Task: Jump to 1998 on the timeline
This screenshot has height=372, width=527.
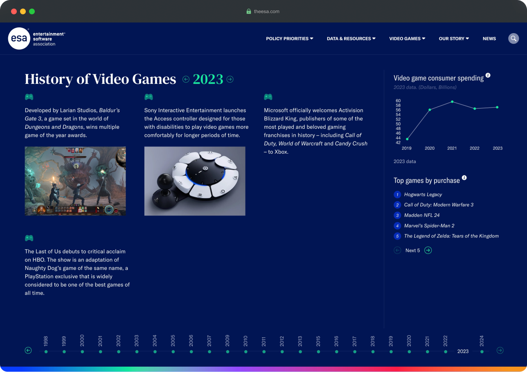Action: coord(46,345)
